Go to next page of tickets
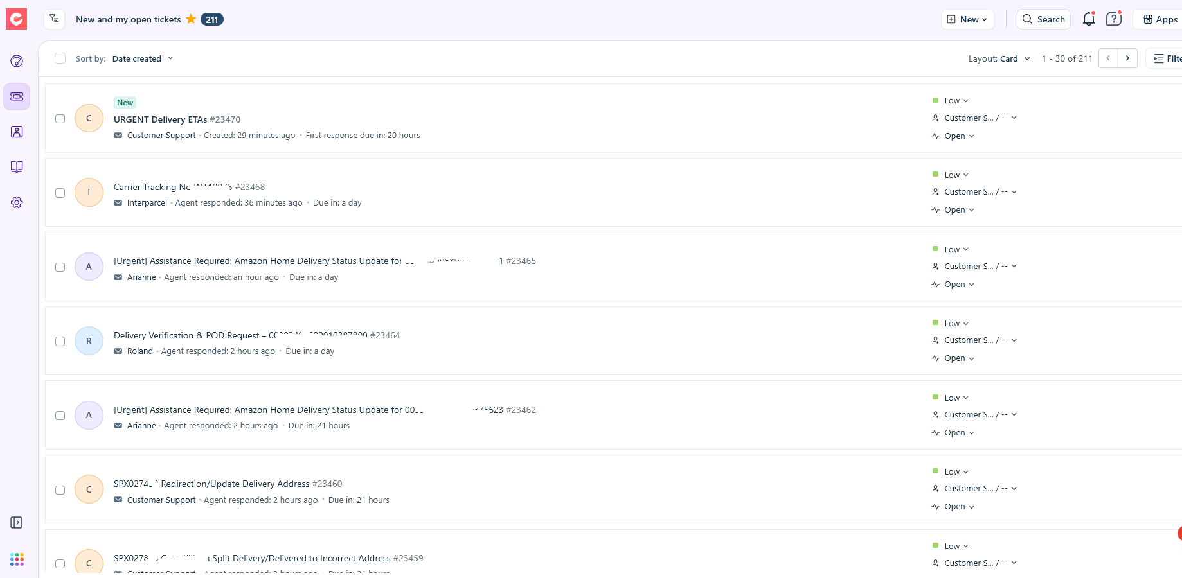Viewport: 1182px width, 578px height. [1127, 58]
